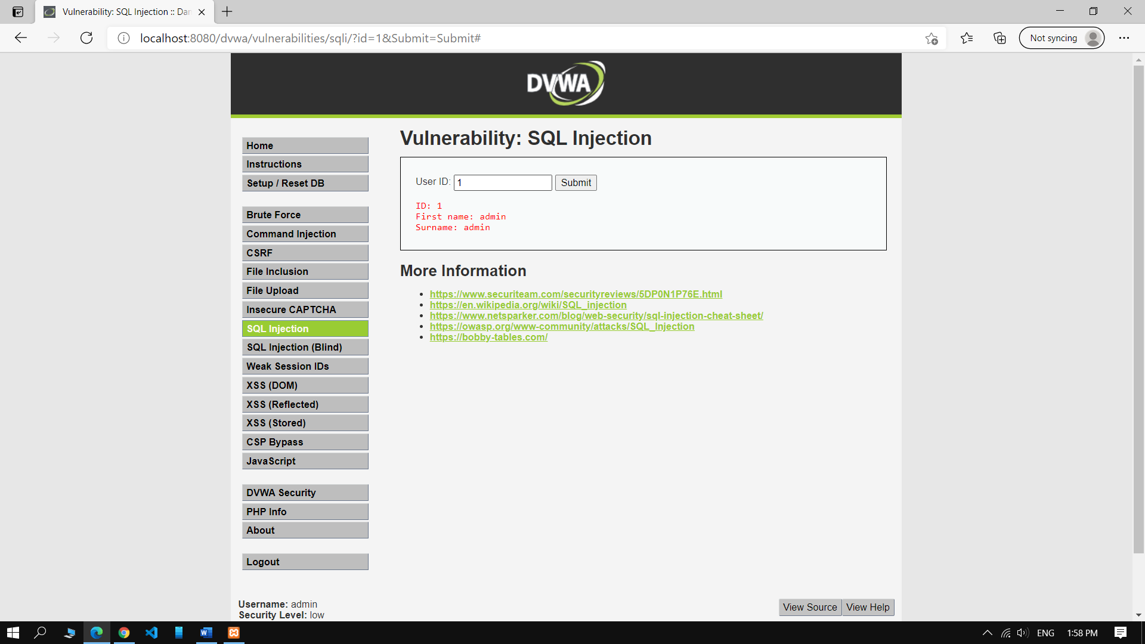Reload the DVWA page
The width and height of the screenshot is (1145, 644).
tap(86, 38)
